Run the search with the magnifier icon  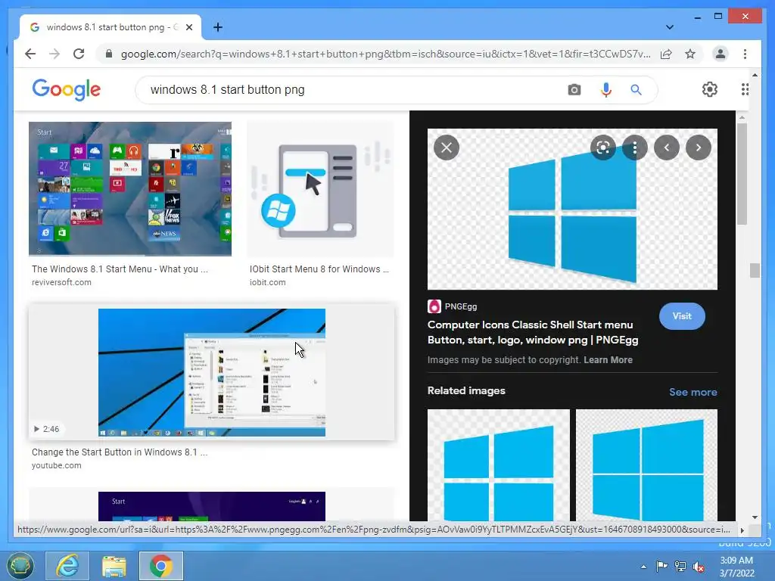click(x=636, y=89)
